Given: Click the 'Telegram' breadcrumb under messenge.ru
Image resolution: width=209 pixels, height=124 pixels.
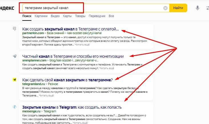Looking at the screenshot, I should tap(50, 111).
